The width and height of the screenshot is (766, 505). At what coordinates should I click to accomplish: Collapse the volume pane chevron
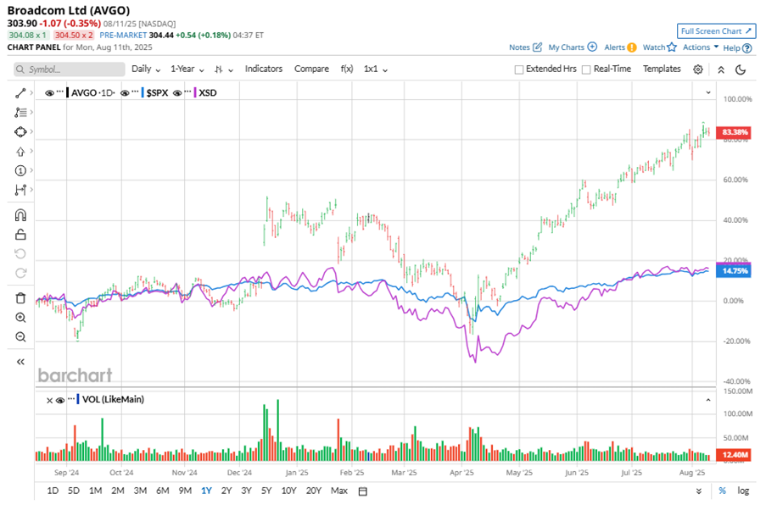(x=707, y=400)
